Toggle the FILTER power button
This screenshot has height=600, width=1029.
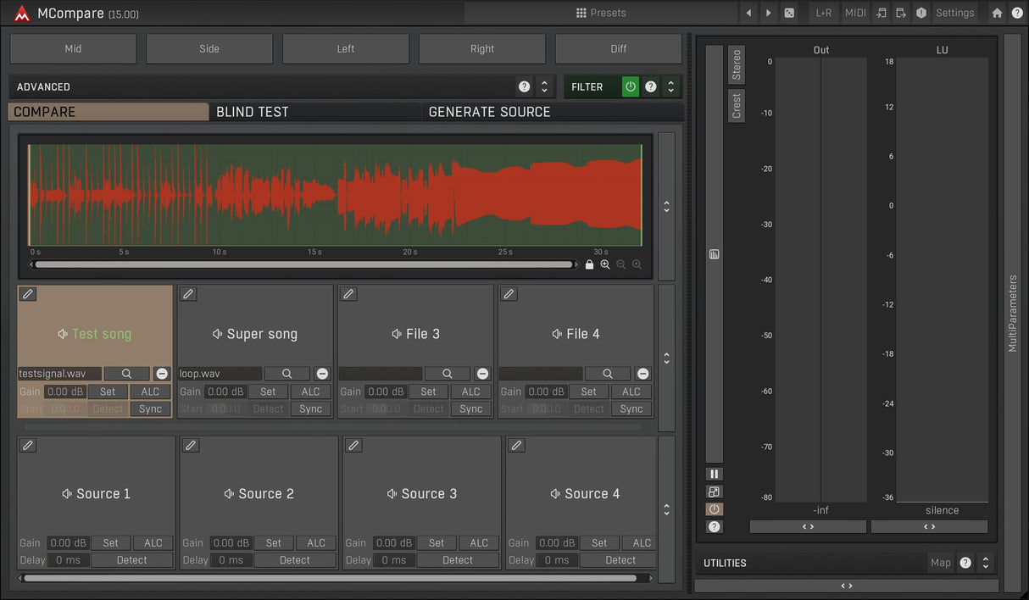click(x=631, y=86)
